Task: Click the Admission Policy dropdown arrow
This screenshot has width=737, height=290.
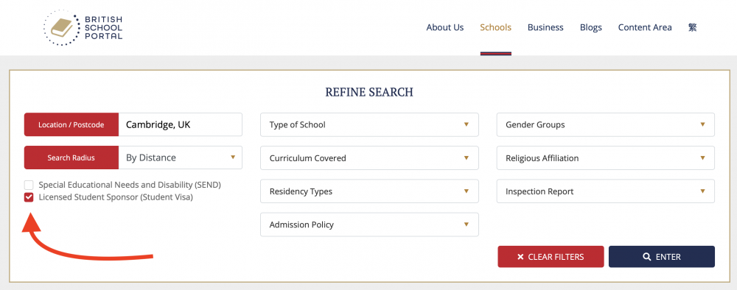Action: (467, 224)
